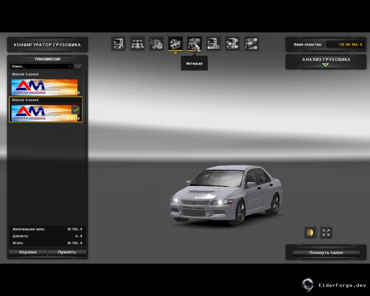The width and height of the screenshot is (370, 296).
Task: Click the Покинуть салон button
Action: (326, 253)
